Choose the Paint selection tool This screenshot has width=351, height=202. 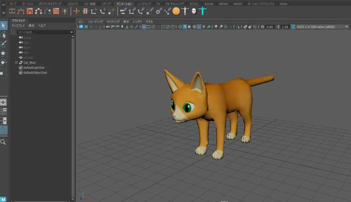click(3, 44)
